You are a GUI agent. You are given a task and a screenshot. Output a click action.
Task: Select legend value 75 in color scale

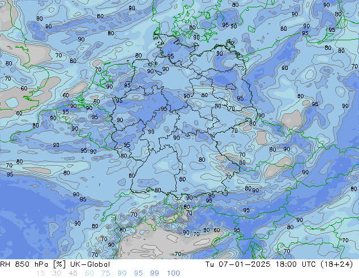coord(105,273)
